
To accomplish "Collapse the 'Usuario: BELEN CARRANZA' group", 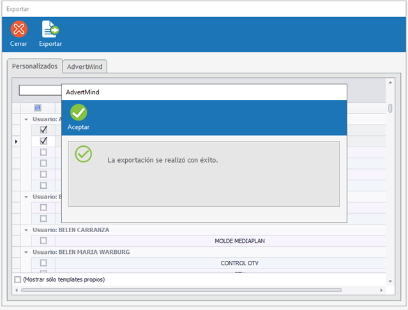I will pos(26,230).
